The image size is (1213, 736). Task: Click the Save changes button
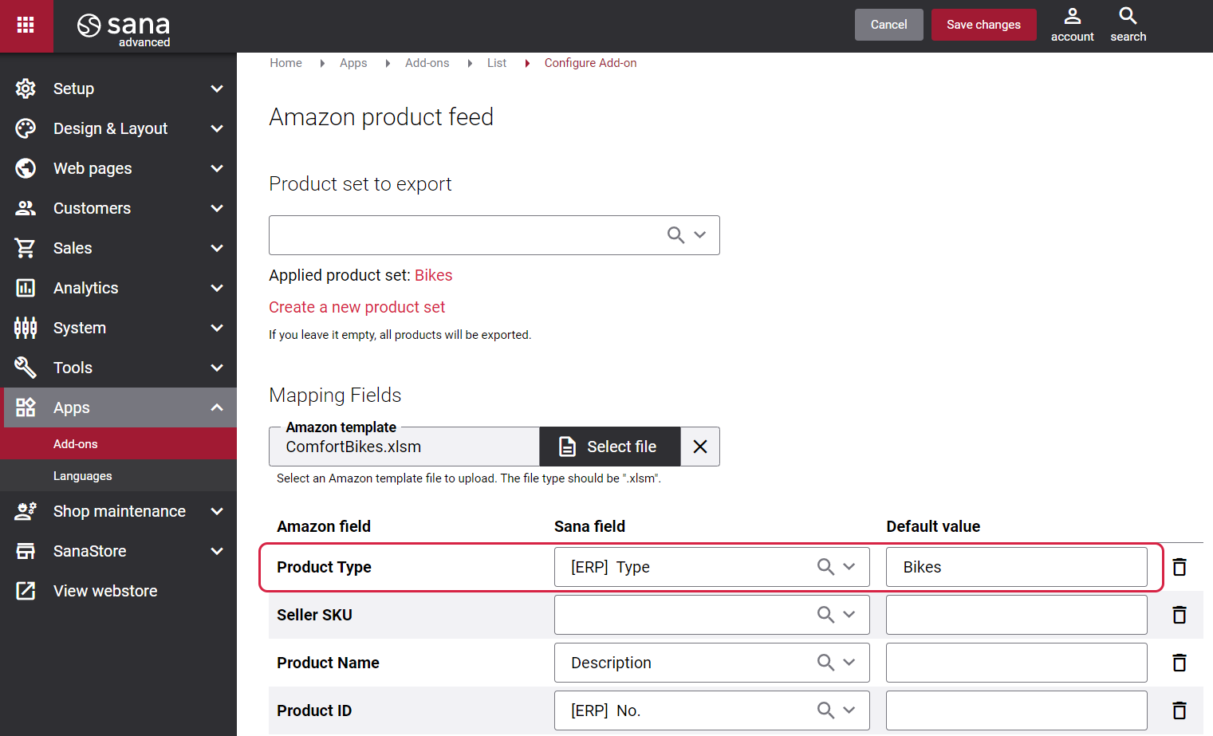(983, 25)
